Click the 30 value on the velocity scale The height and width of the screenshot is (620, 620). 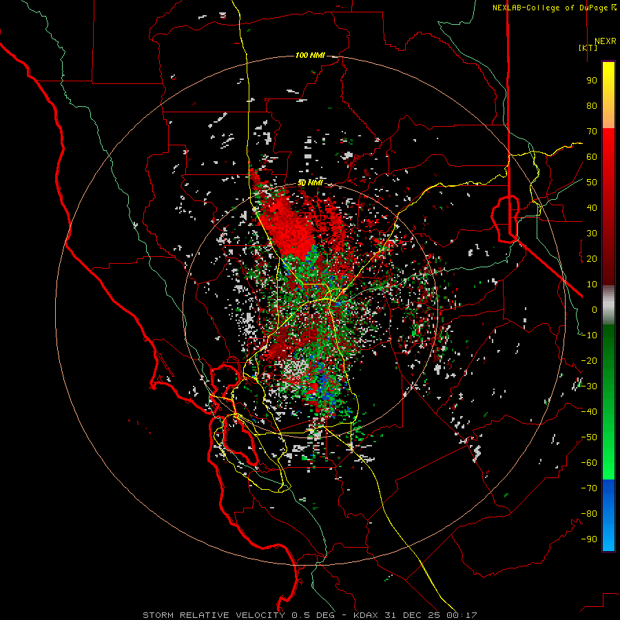tap(592, 234)
